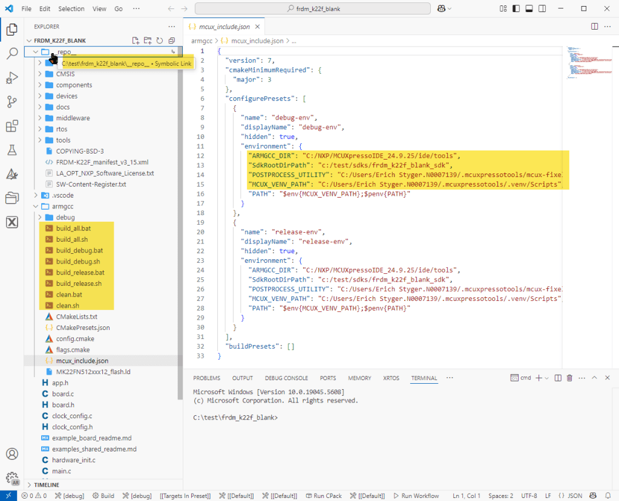
Task: Split the editor to the right
Action: pyautogui.click(x=594, y=27)
